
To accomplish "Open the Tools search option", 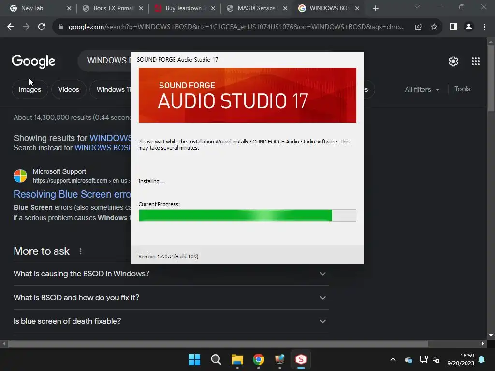I will pyautogui.click(x=462, y=89).
